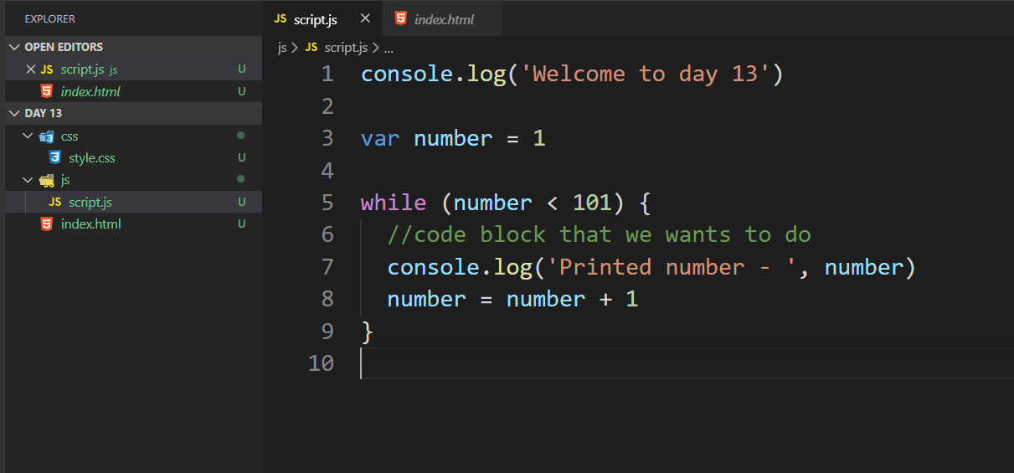1014x473 pixels.
Task: Click the closing brace on line 9
Action: 367,332
